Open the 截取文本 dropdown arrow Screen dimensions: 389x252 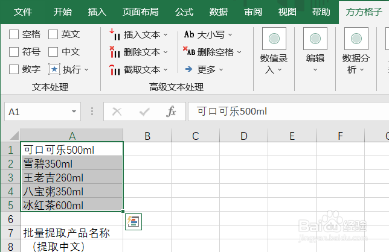[166, 70]
